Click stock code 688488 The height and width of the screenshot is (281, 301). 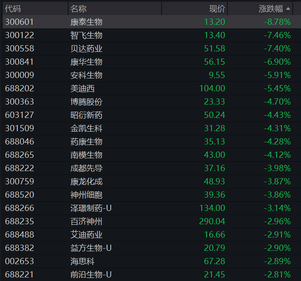coord(20,234)
